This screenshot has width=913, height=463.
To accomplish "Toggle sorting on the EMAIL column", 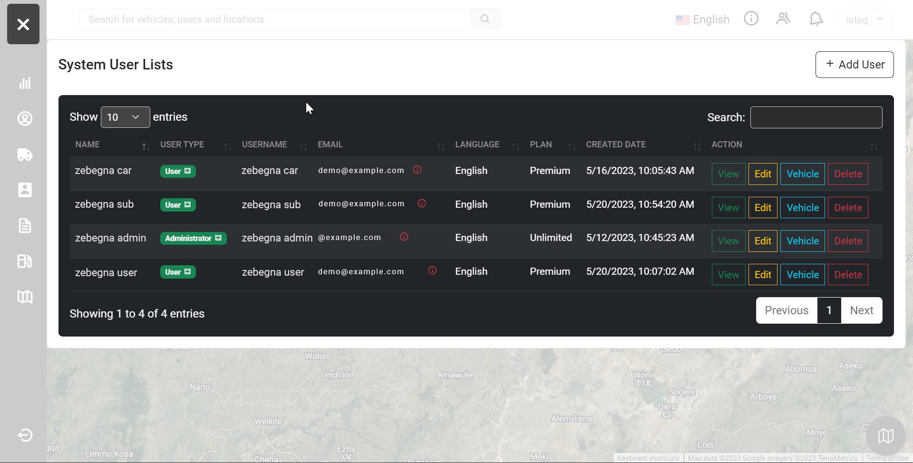I will click(440, 146).
